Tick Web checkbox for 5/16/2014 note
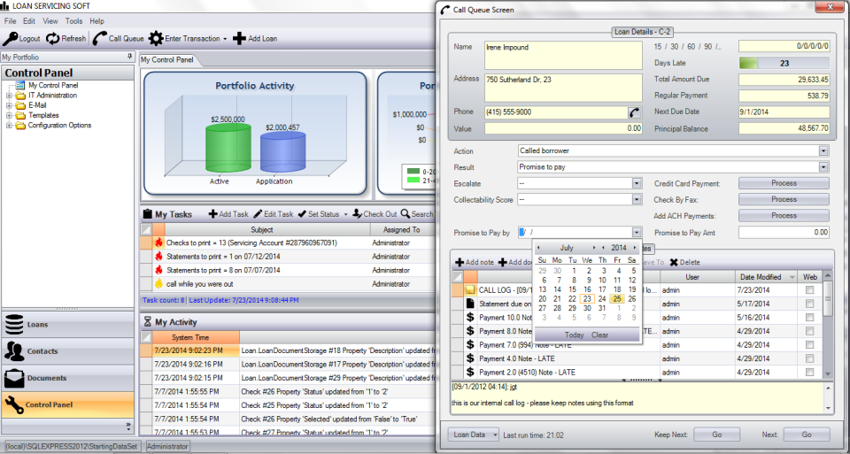850x454 pixels. [809, 318]
